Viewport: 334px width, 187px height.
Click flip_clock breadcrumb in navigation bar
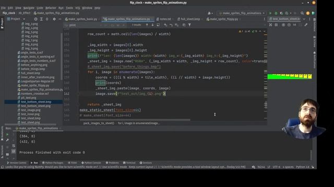pos(9,13)
